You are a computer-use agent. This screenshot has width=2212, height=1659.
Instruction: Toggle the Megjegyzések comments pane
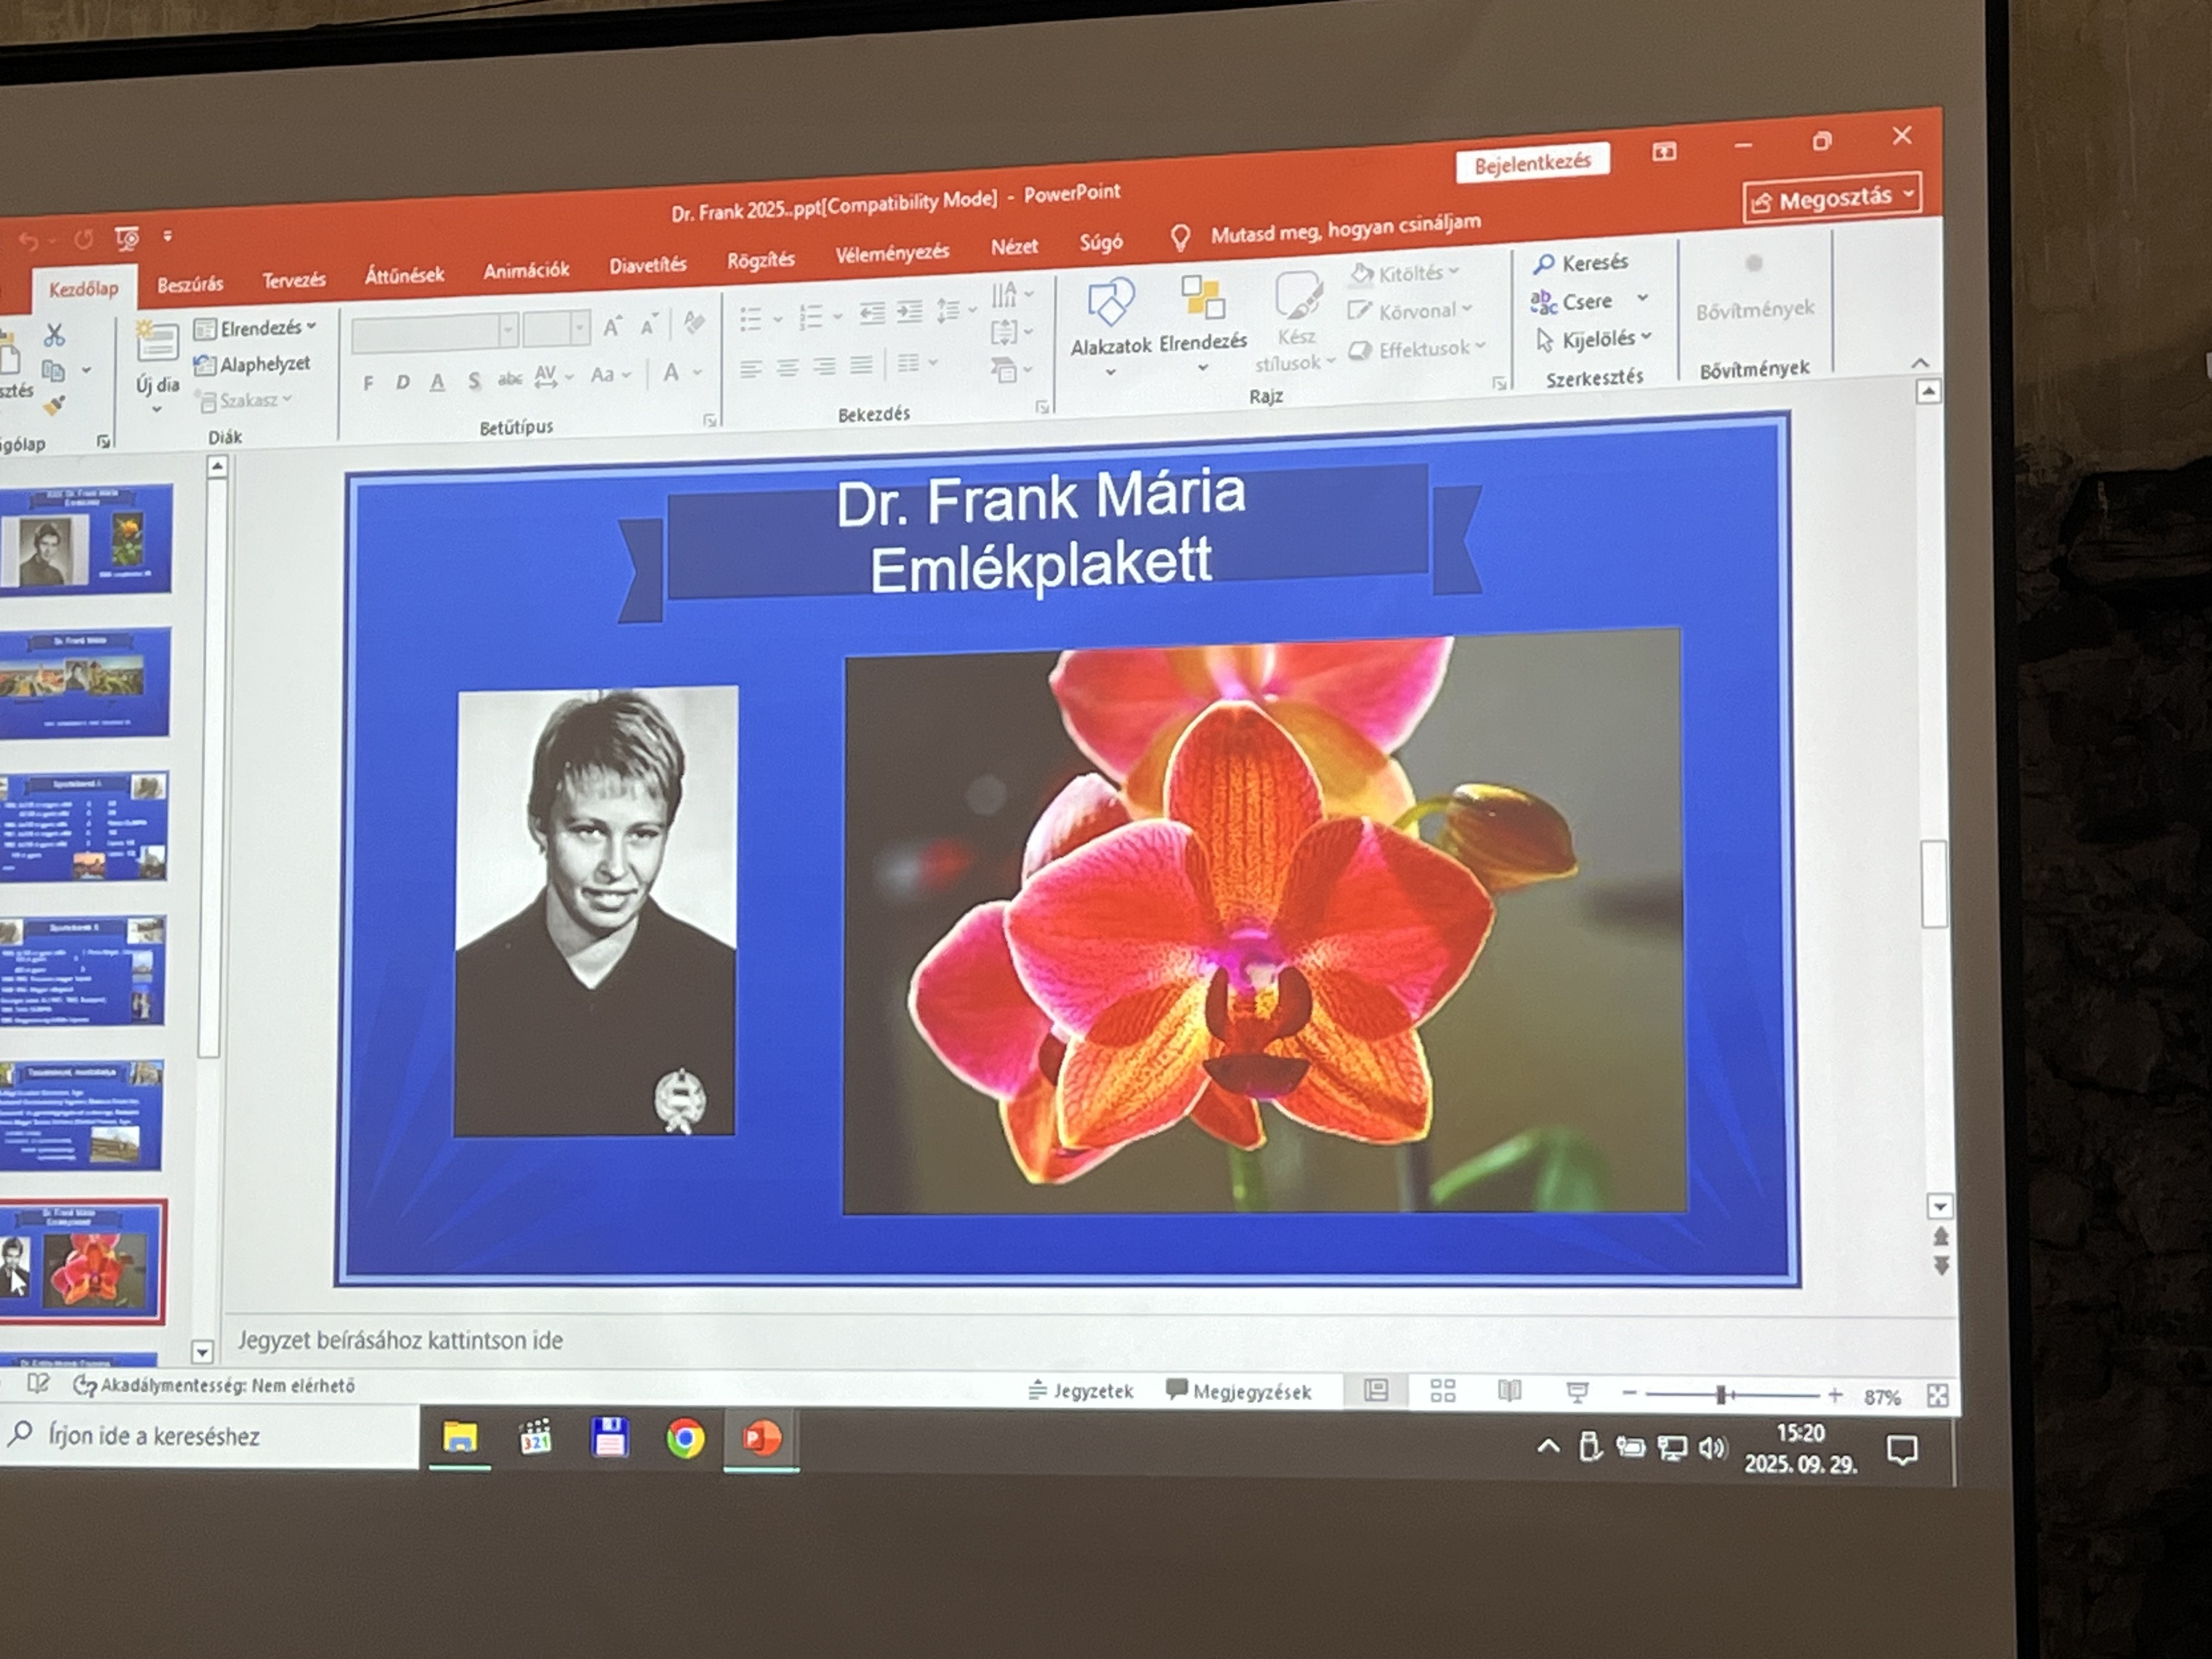[1238, 1392]
